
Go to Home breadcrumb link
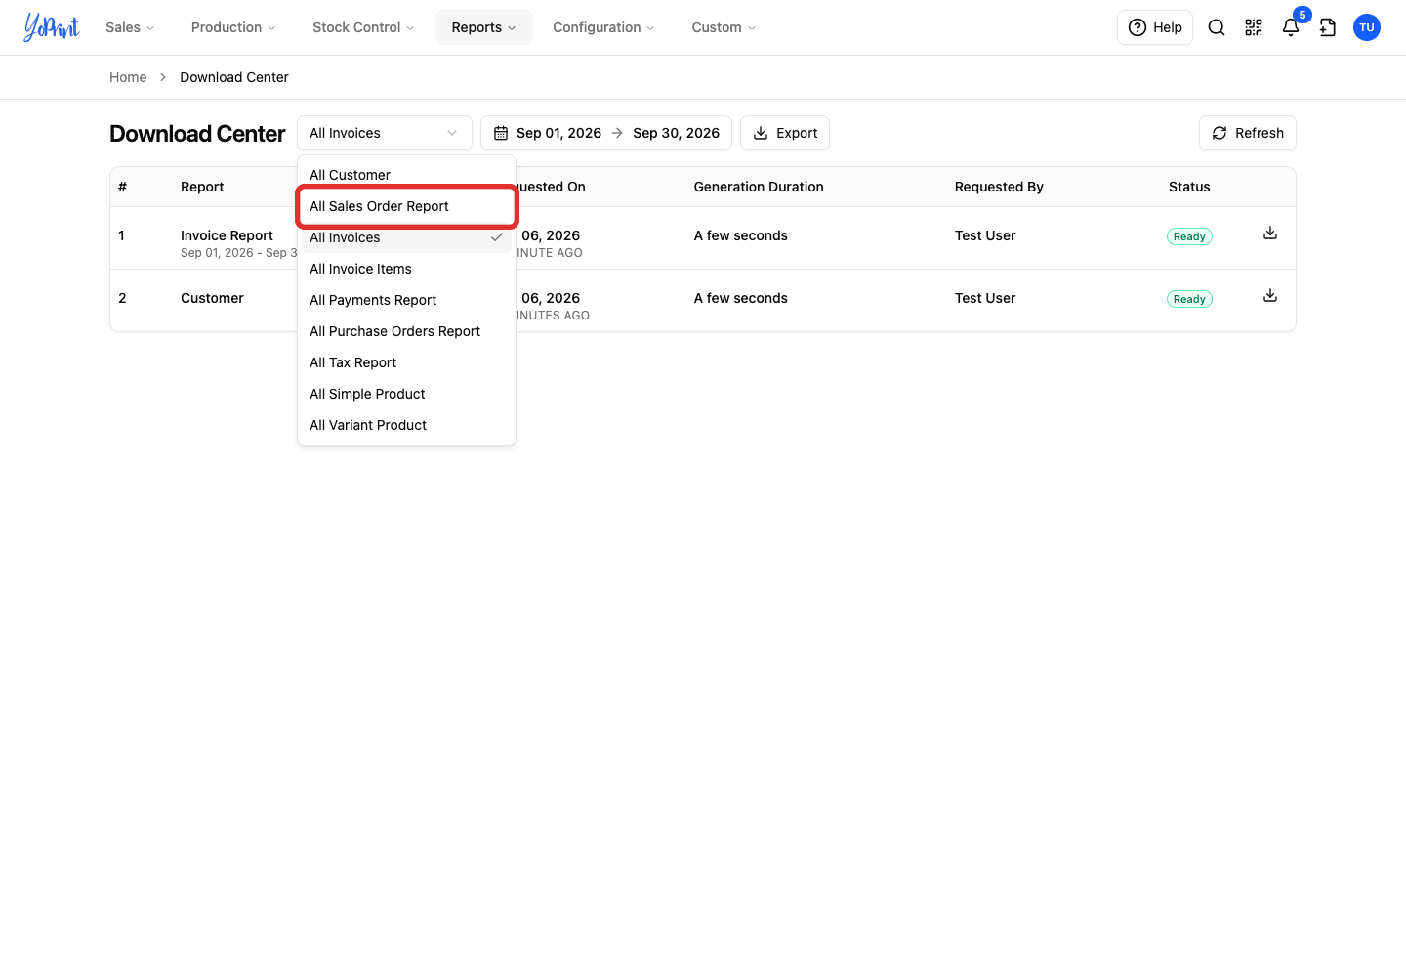(x=128, y=77)
